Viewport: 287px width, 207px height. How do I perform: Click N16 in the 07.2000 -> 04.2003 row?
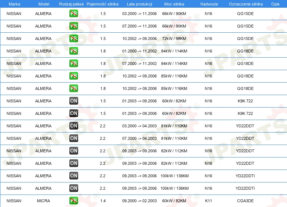(208, 138)
